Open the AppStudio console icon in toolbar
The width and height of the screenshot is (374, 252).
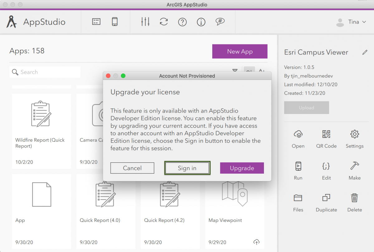[x=96, y=22]
